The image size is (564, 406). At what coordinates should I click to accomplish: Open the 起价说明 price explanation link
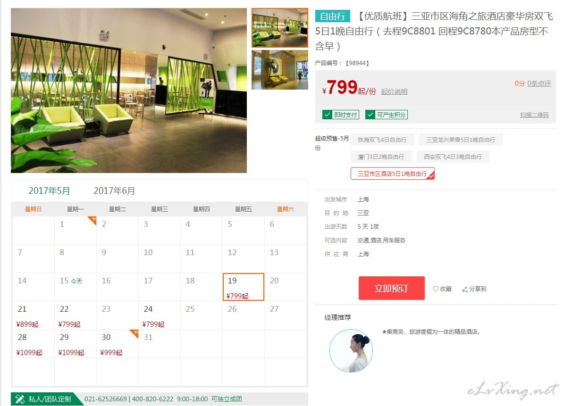pyautogui.click(x=394, y=91)
